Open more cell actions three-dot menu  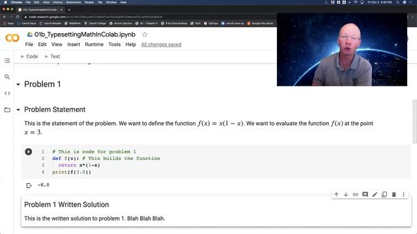[x=403, y=194]
